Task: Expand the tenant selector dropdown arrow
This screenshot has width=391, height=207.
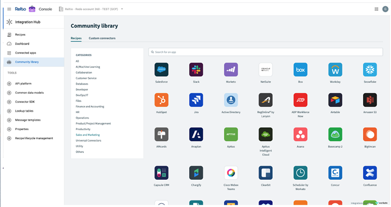Action: pyautogui.click(x=122, y=9)
